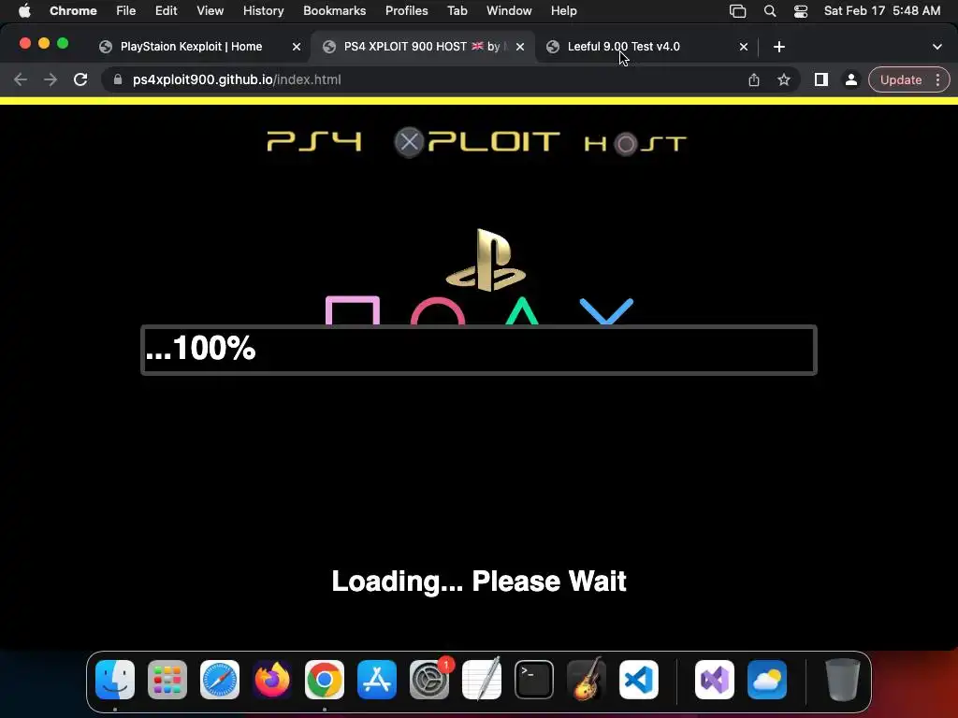Open the Window menu
This screenshot has height=718, width=958.
pos(509,10)
